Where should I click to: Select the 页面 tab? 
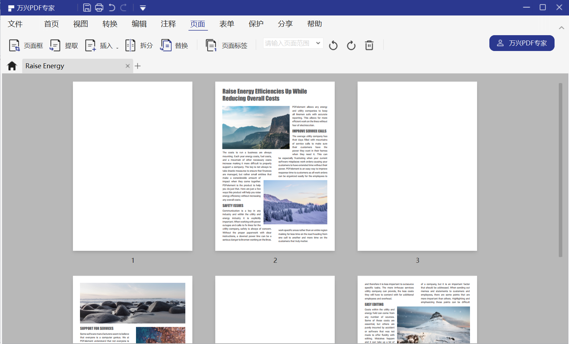(x=198, y=24)
